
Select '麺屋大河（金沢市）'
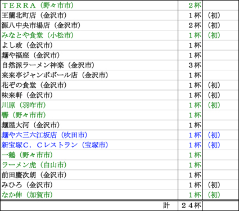pos(31,125)
